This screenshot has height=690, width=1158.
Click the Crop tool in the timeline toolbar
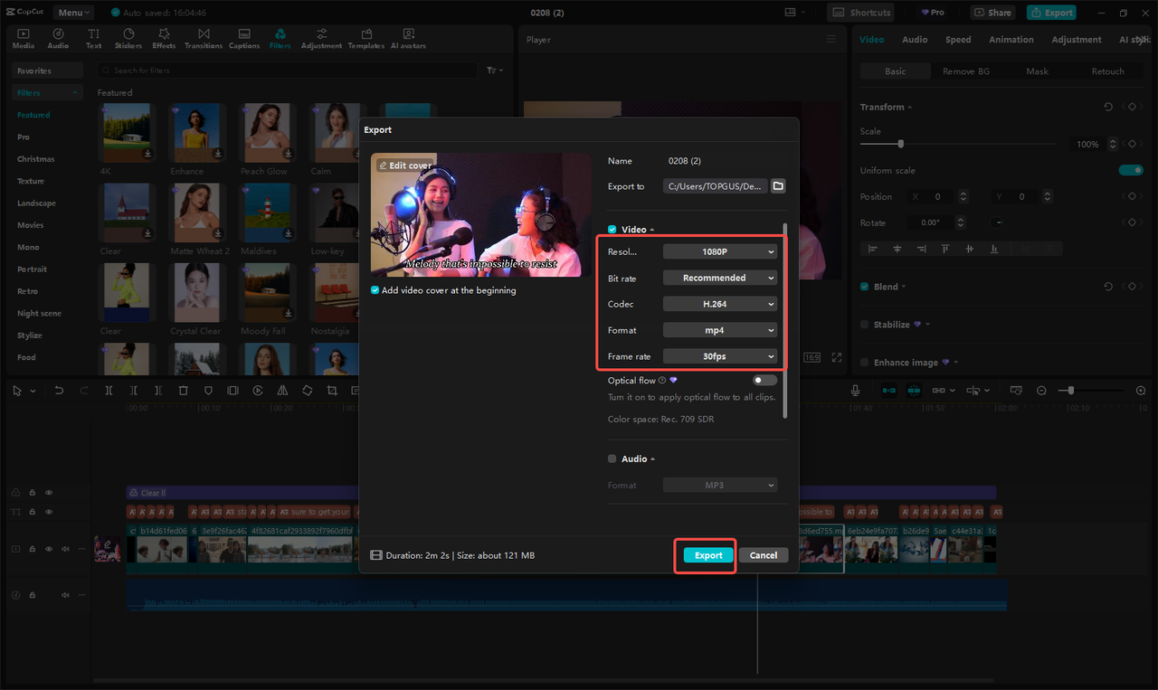coord(332,390)
